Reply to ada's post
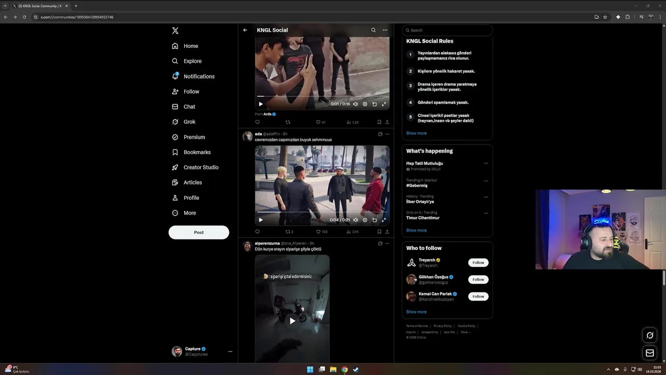This screenshot has height=375, width=666. coord(257,232)
